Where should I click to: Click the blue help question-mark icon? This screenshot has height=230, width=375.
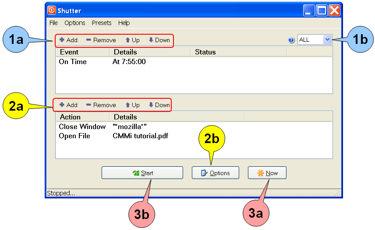click(x=291, y=40)
